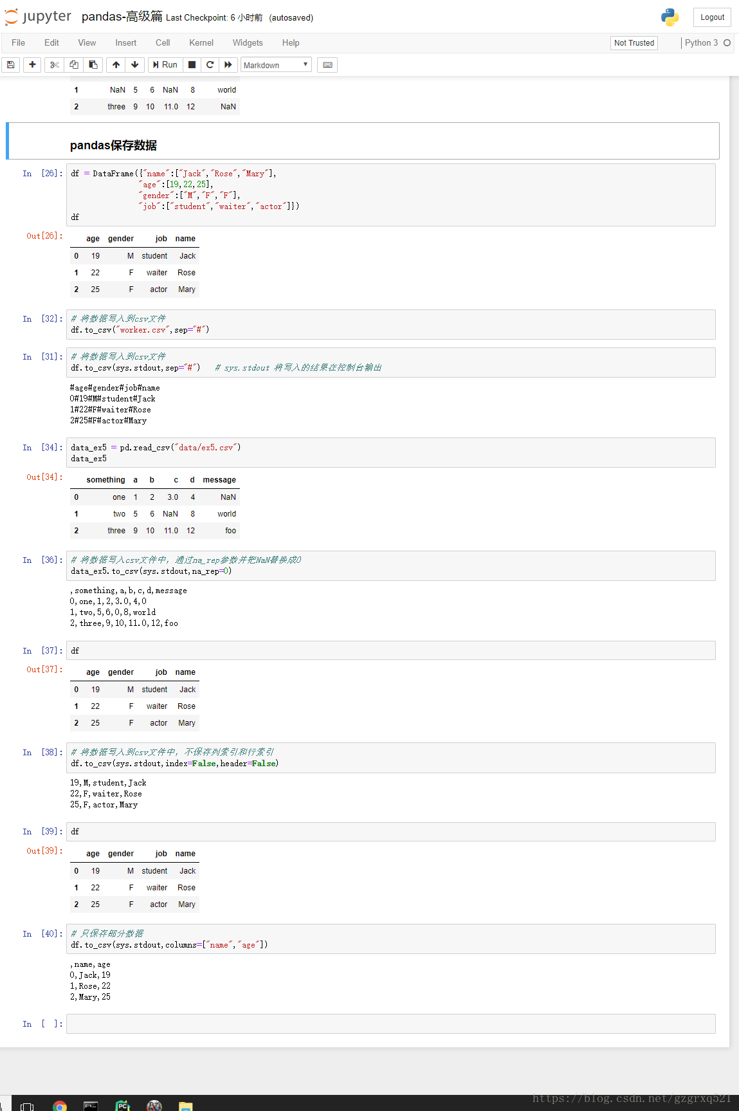The height and width of the screenshot is (1111, 739).
Task: Click the output line 0#19#M#student#Jack
Action: (x=113, y=399)
